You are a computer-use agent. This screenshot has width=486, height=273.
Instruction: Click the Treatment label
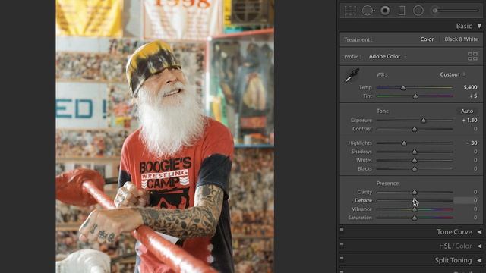click(x=358, y=39)
